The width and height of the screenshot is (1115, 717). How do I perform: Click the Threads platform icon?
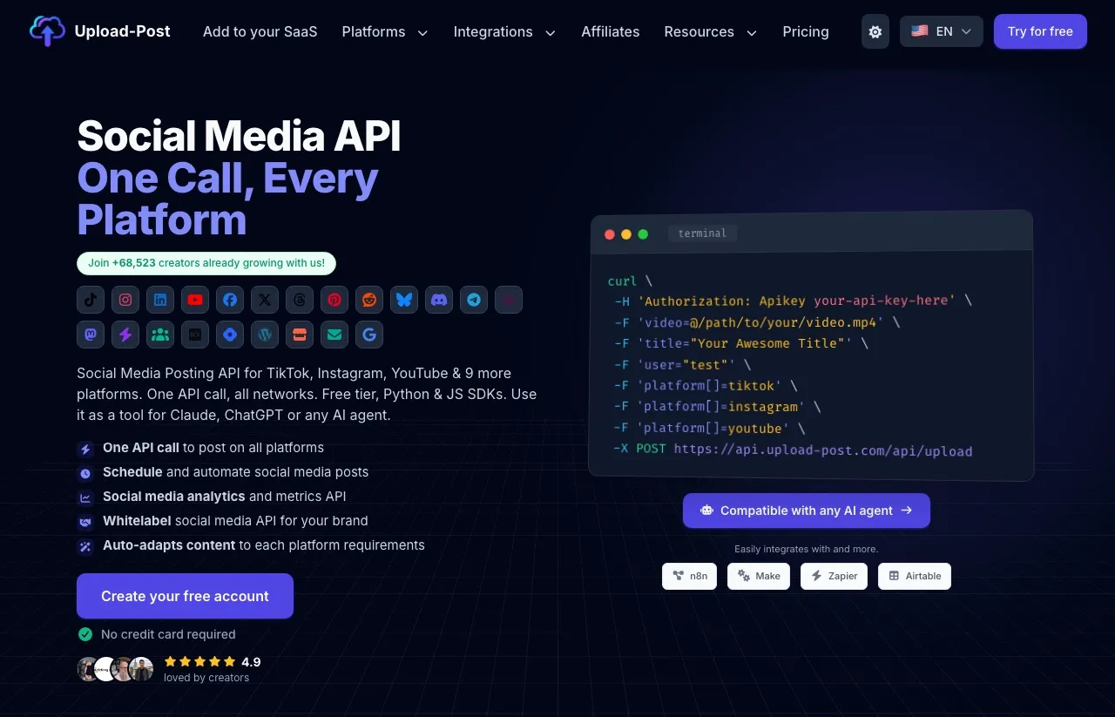300,300
